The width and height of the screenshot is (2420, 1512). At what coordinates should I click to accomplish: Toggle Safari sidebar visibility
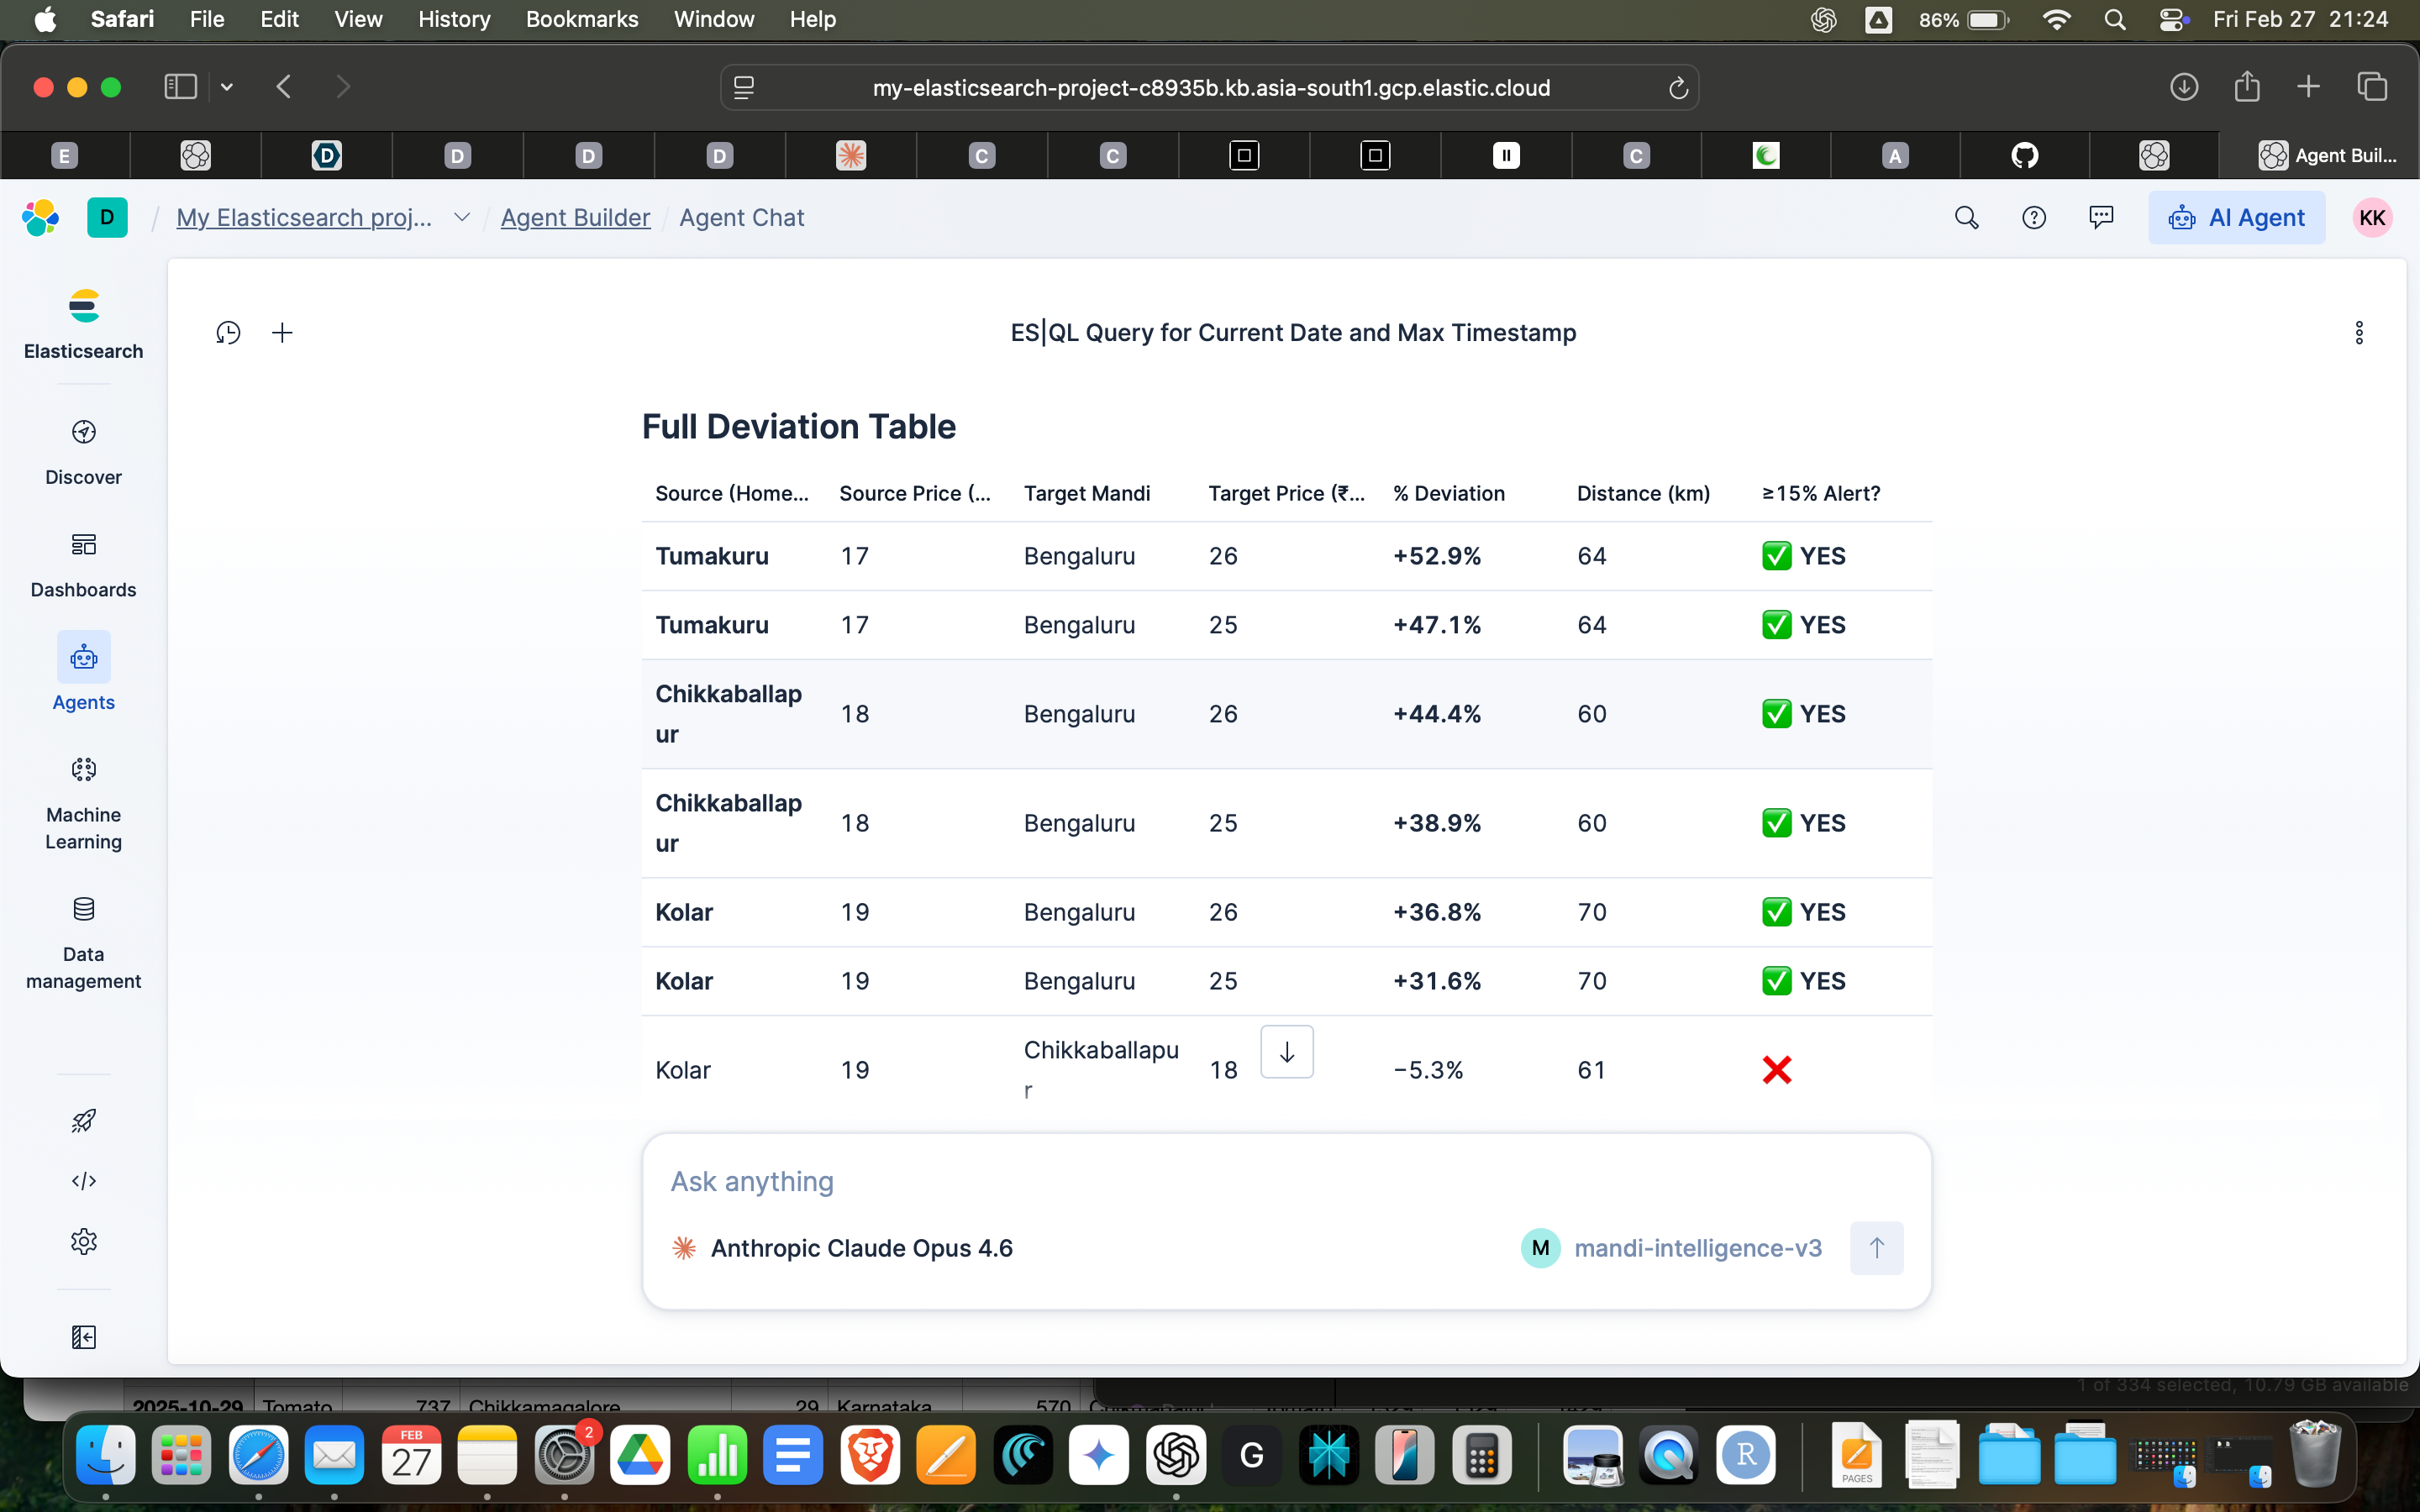click(180, 87)
